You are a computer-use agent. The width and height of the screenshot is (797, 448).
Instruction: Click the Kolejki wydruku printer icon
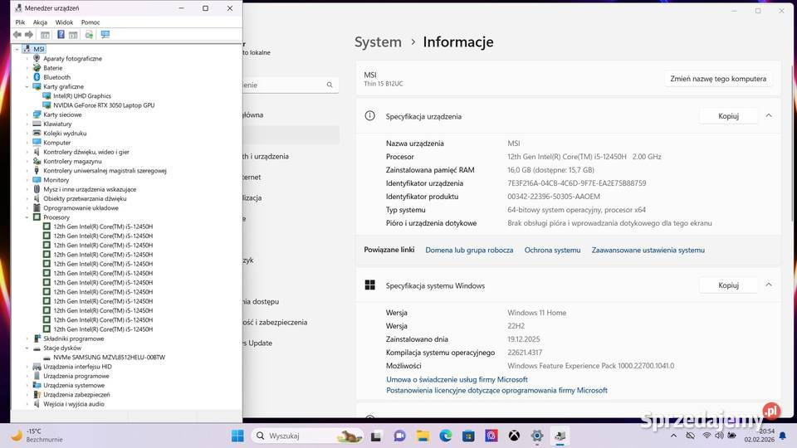[37, 133]
